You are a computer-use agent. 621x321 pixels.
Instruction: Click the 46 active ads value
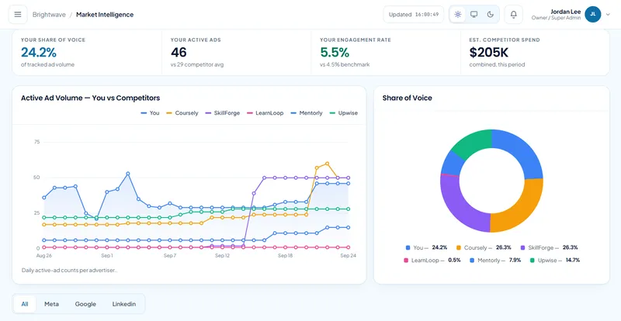179,52
